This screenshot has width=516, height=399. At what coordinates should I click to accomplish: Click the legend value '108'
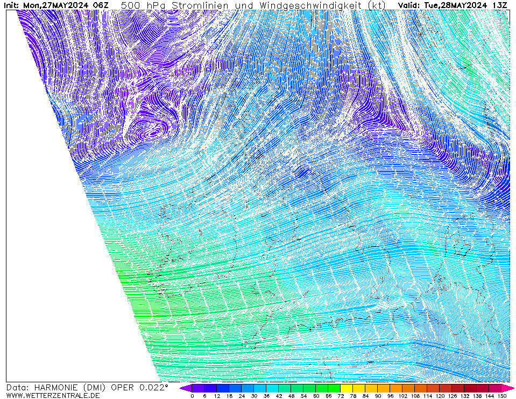pos(415,396)
